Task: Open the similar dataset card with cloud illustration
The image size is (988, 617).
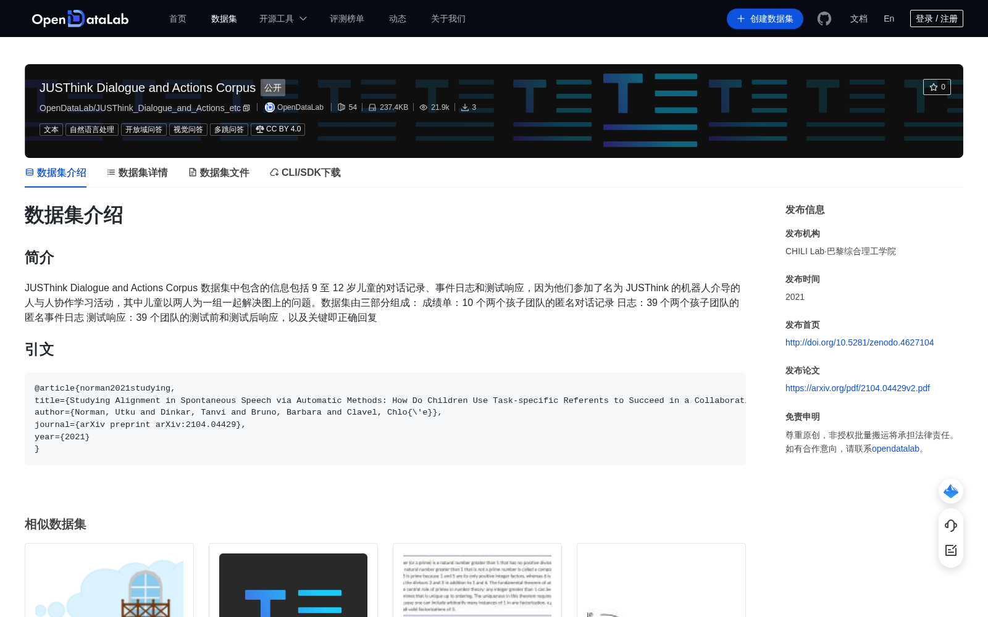Action: click(x=109, y=580)
